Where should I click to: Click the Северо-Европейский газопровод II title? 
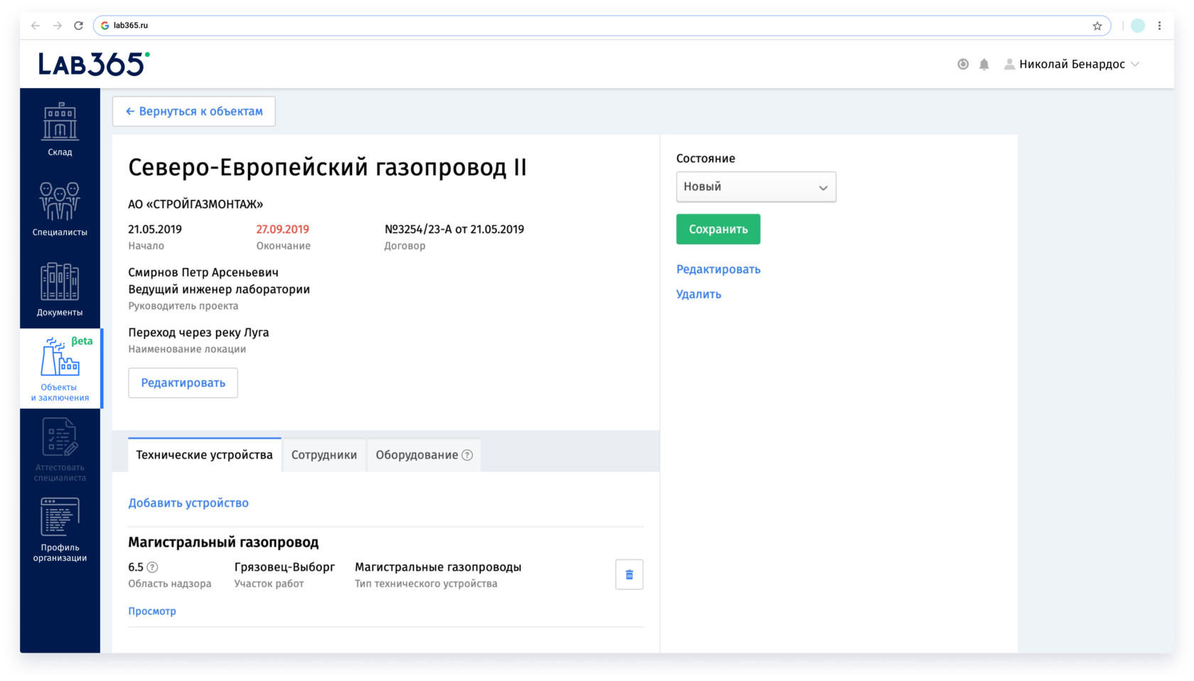click(327, 168)
